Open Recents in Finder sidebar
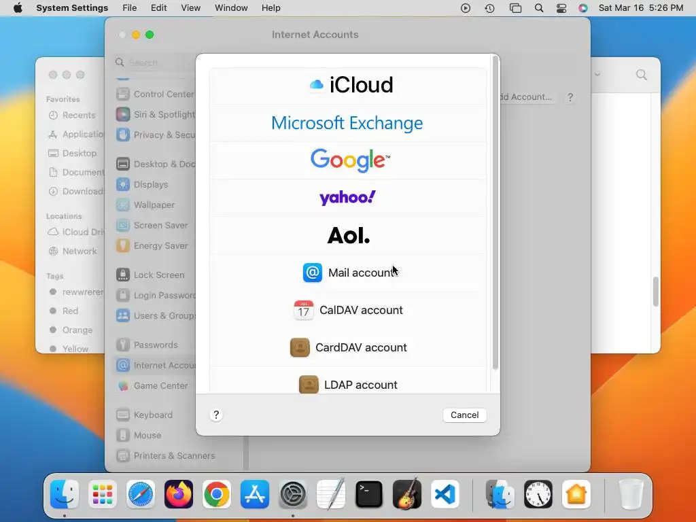Screen dimensions: 696x522 click(73, 116)
